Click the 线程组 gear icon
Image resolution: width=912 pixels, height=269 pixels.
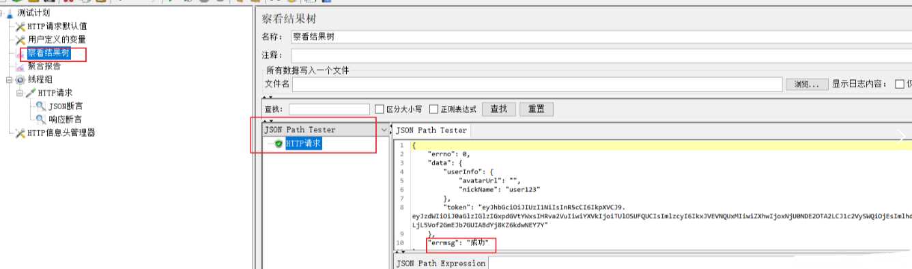coord(20,80)
